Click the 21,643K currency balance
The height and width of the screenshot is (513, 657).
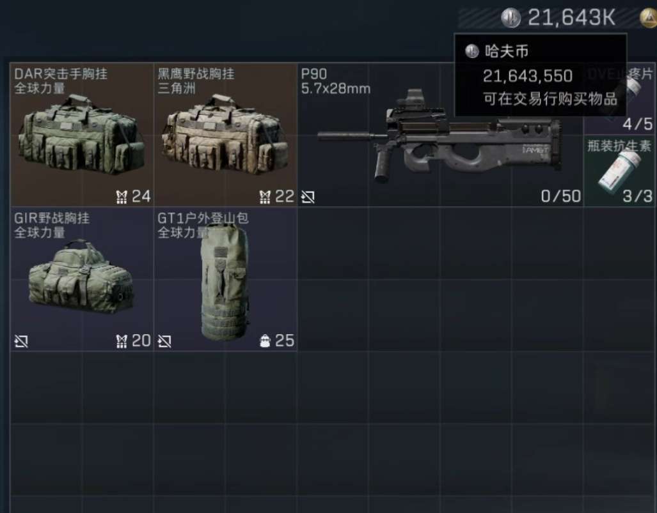tap(571, 18)
